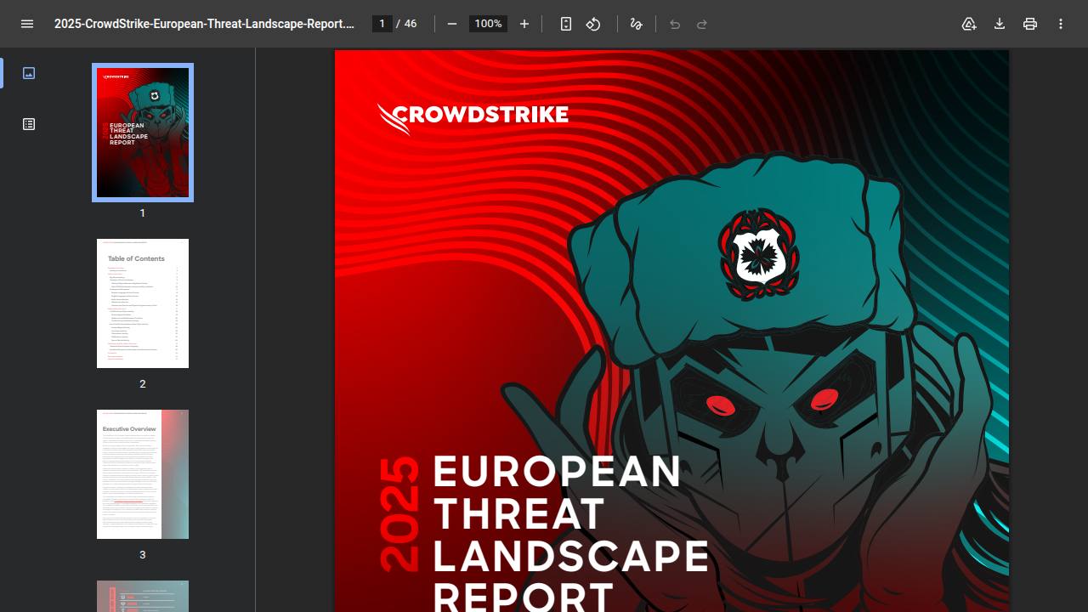Click the total page count 46
Screen dimensions: 1088x612
410,24
